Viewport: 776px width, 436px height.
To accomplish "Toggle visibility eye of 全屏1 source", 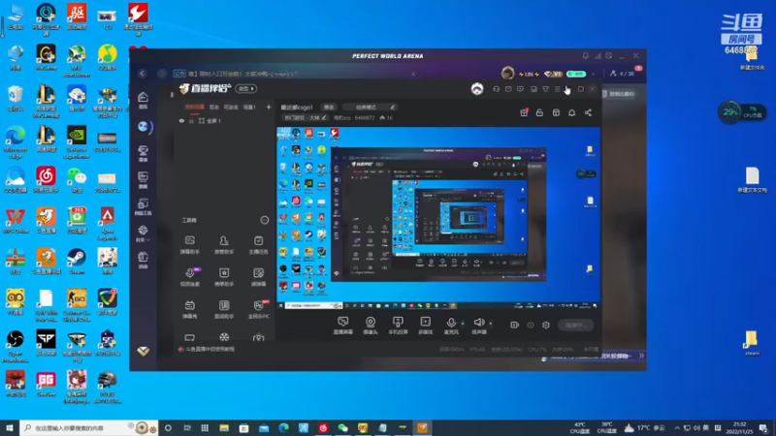I will click(181, 120).
